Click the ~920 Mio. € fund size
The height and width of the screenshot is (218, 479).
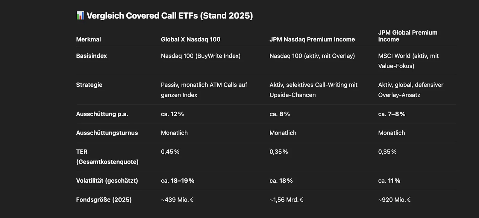tap(394, 200)
